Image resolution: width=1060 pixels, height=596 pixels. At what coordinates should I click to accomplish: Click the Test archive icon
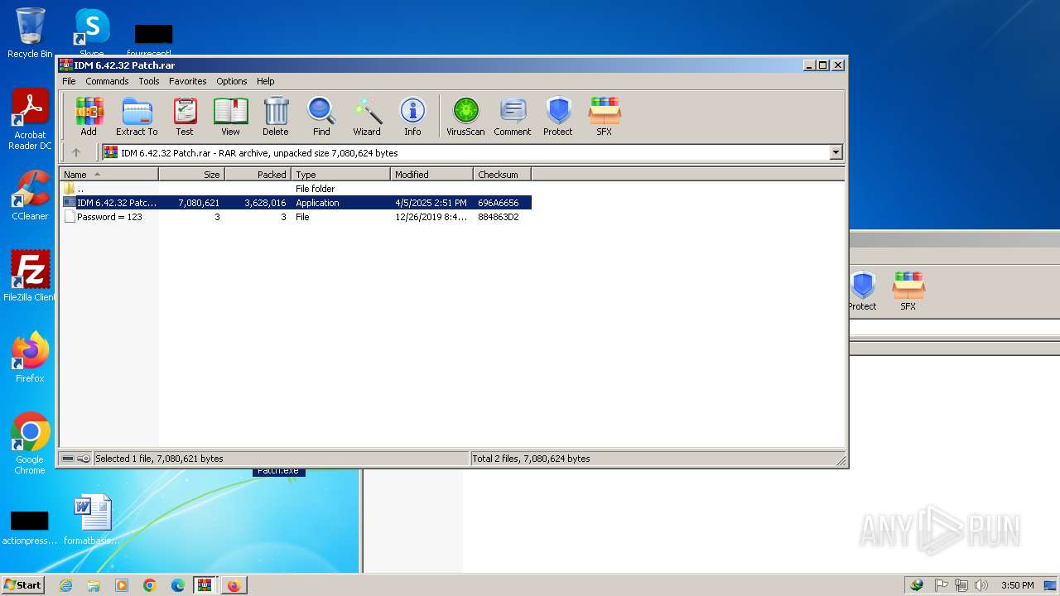tap(185, 116)
